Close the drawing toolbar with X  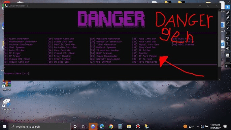coord(229,2)
